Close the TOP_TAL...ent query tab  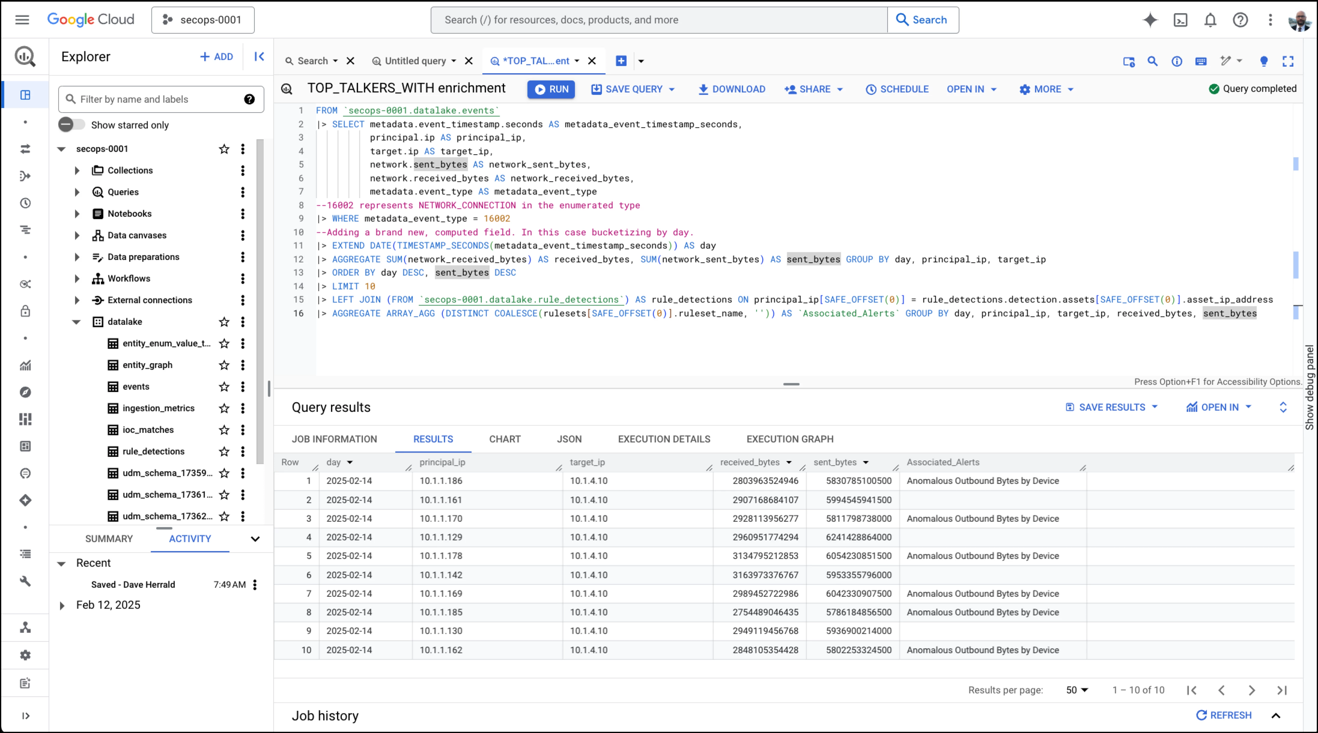592,61
